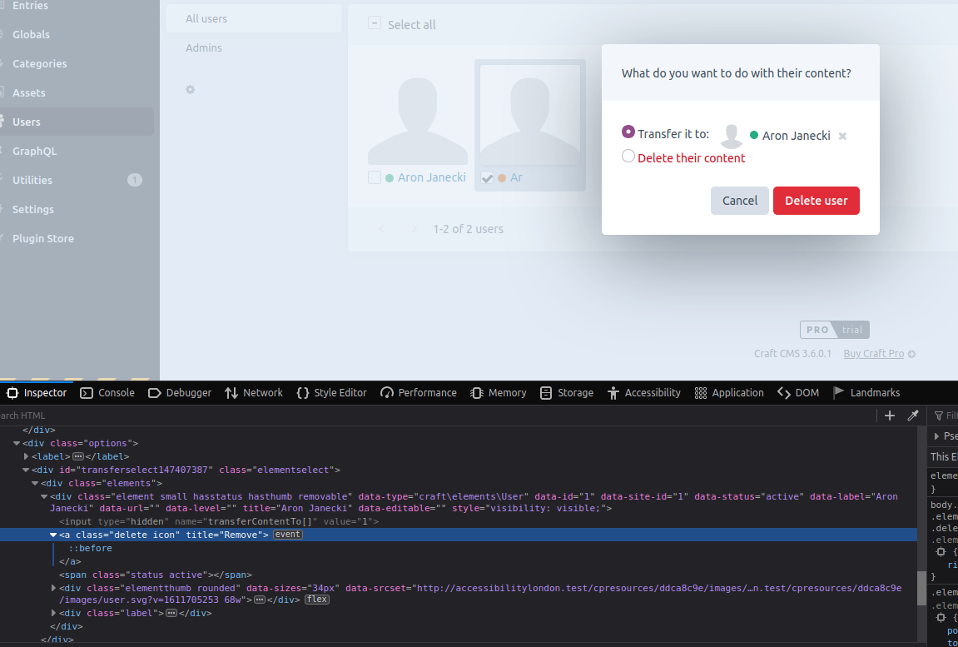The height and width of the screenshot is (647, 958).
Task: Click the Delete user button
Action: pos(816,201)
